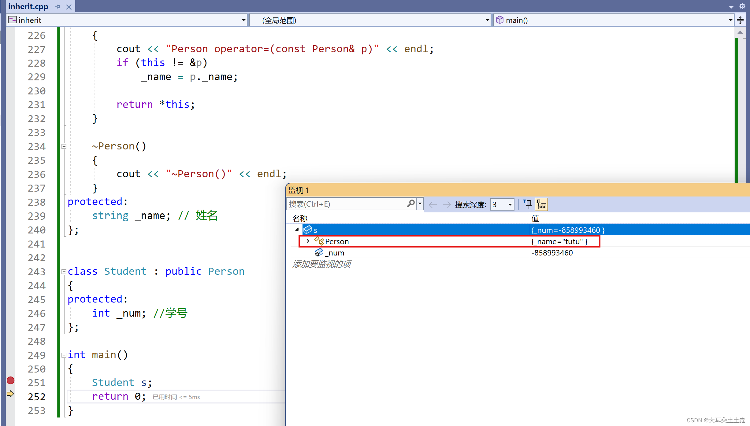Toggle the highlighted ab display button in watch toolbar

coord(541,204)
